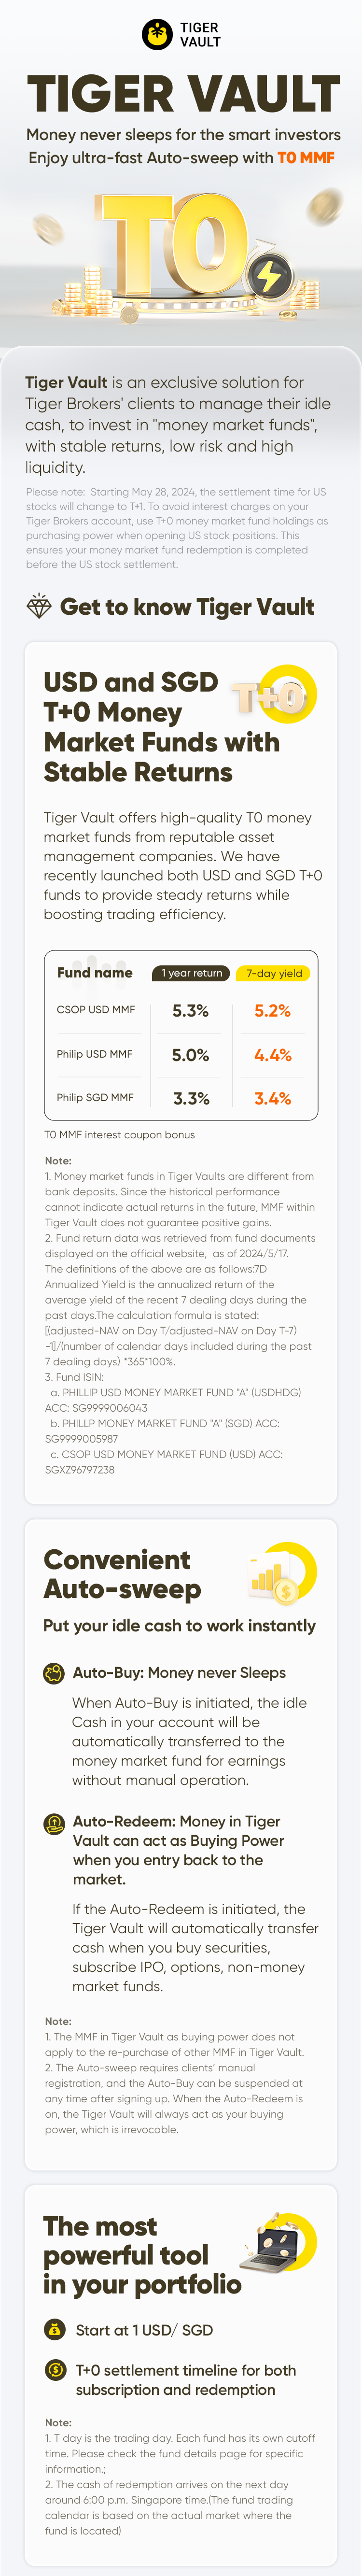Tap the dollar coin T+0 settlement icon
The image size is (362, 2576).
(55, 2370)
